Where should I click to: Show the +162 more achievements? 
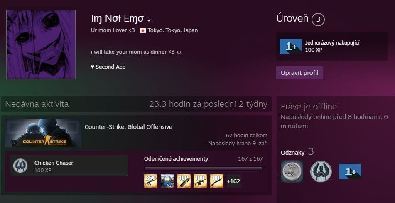[x=233, y=181]
